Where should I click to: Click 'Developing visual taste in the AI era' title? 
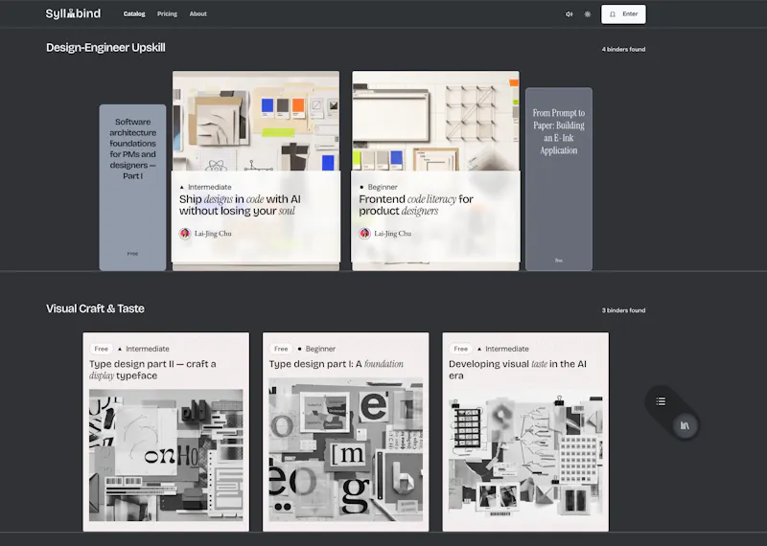point(518,370)
